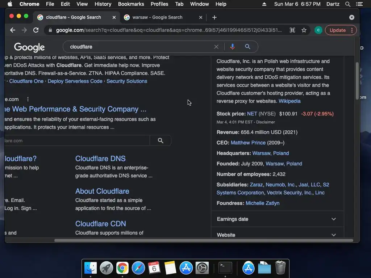Open Launchpad from the Dock

click(106, 268)
